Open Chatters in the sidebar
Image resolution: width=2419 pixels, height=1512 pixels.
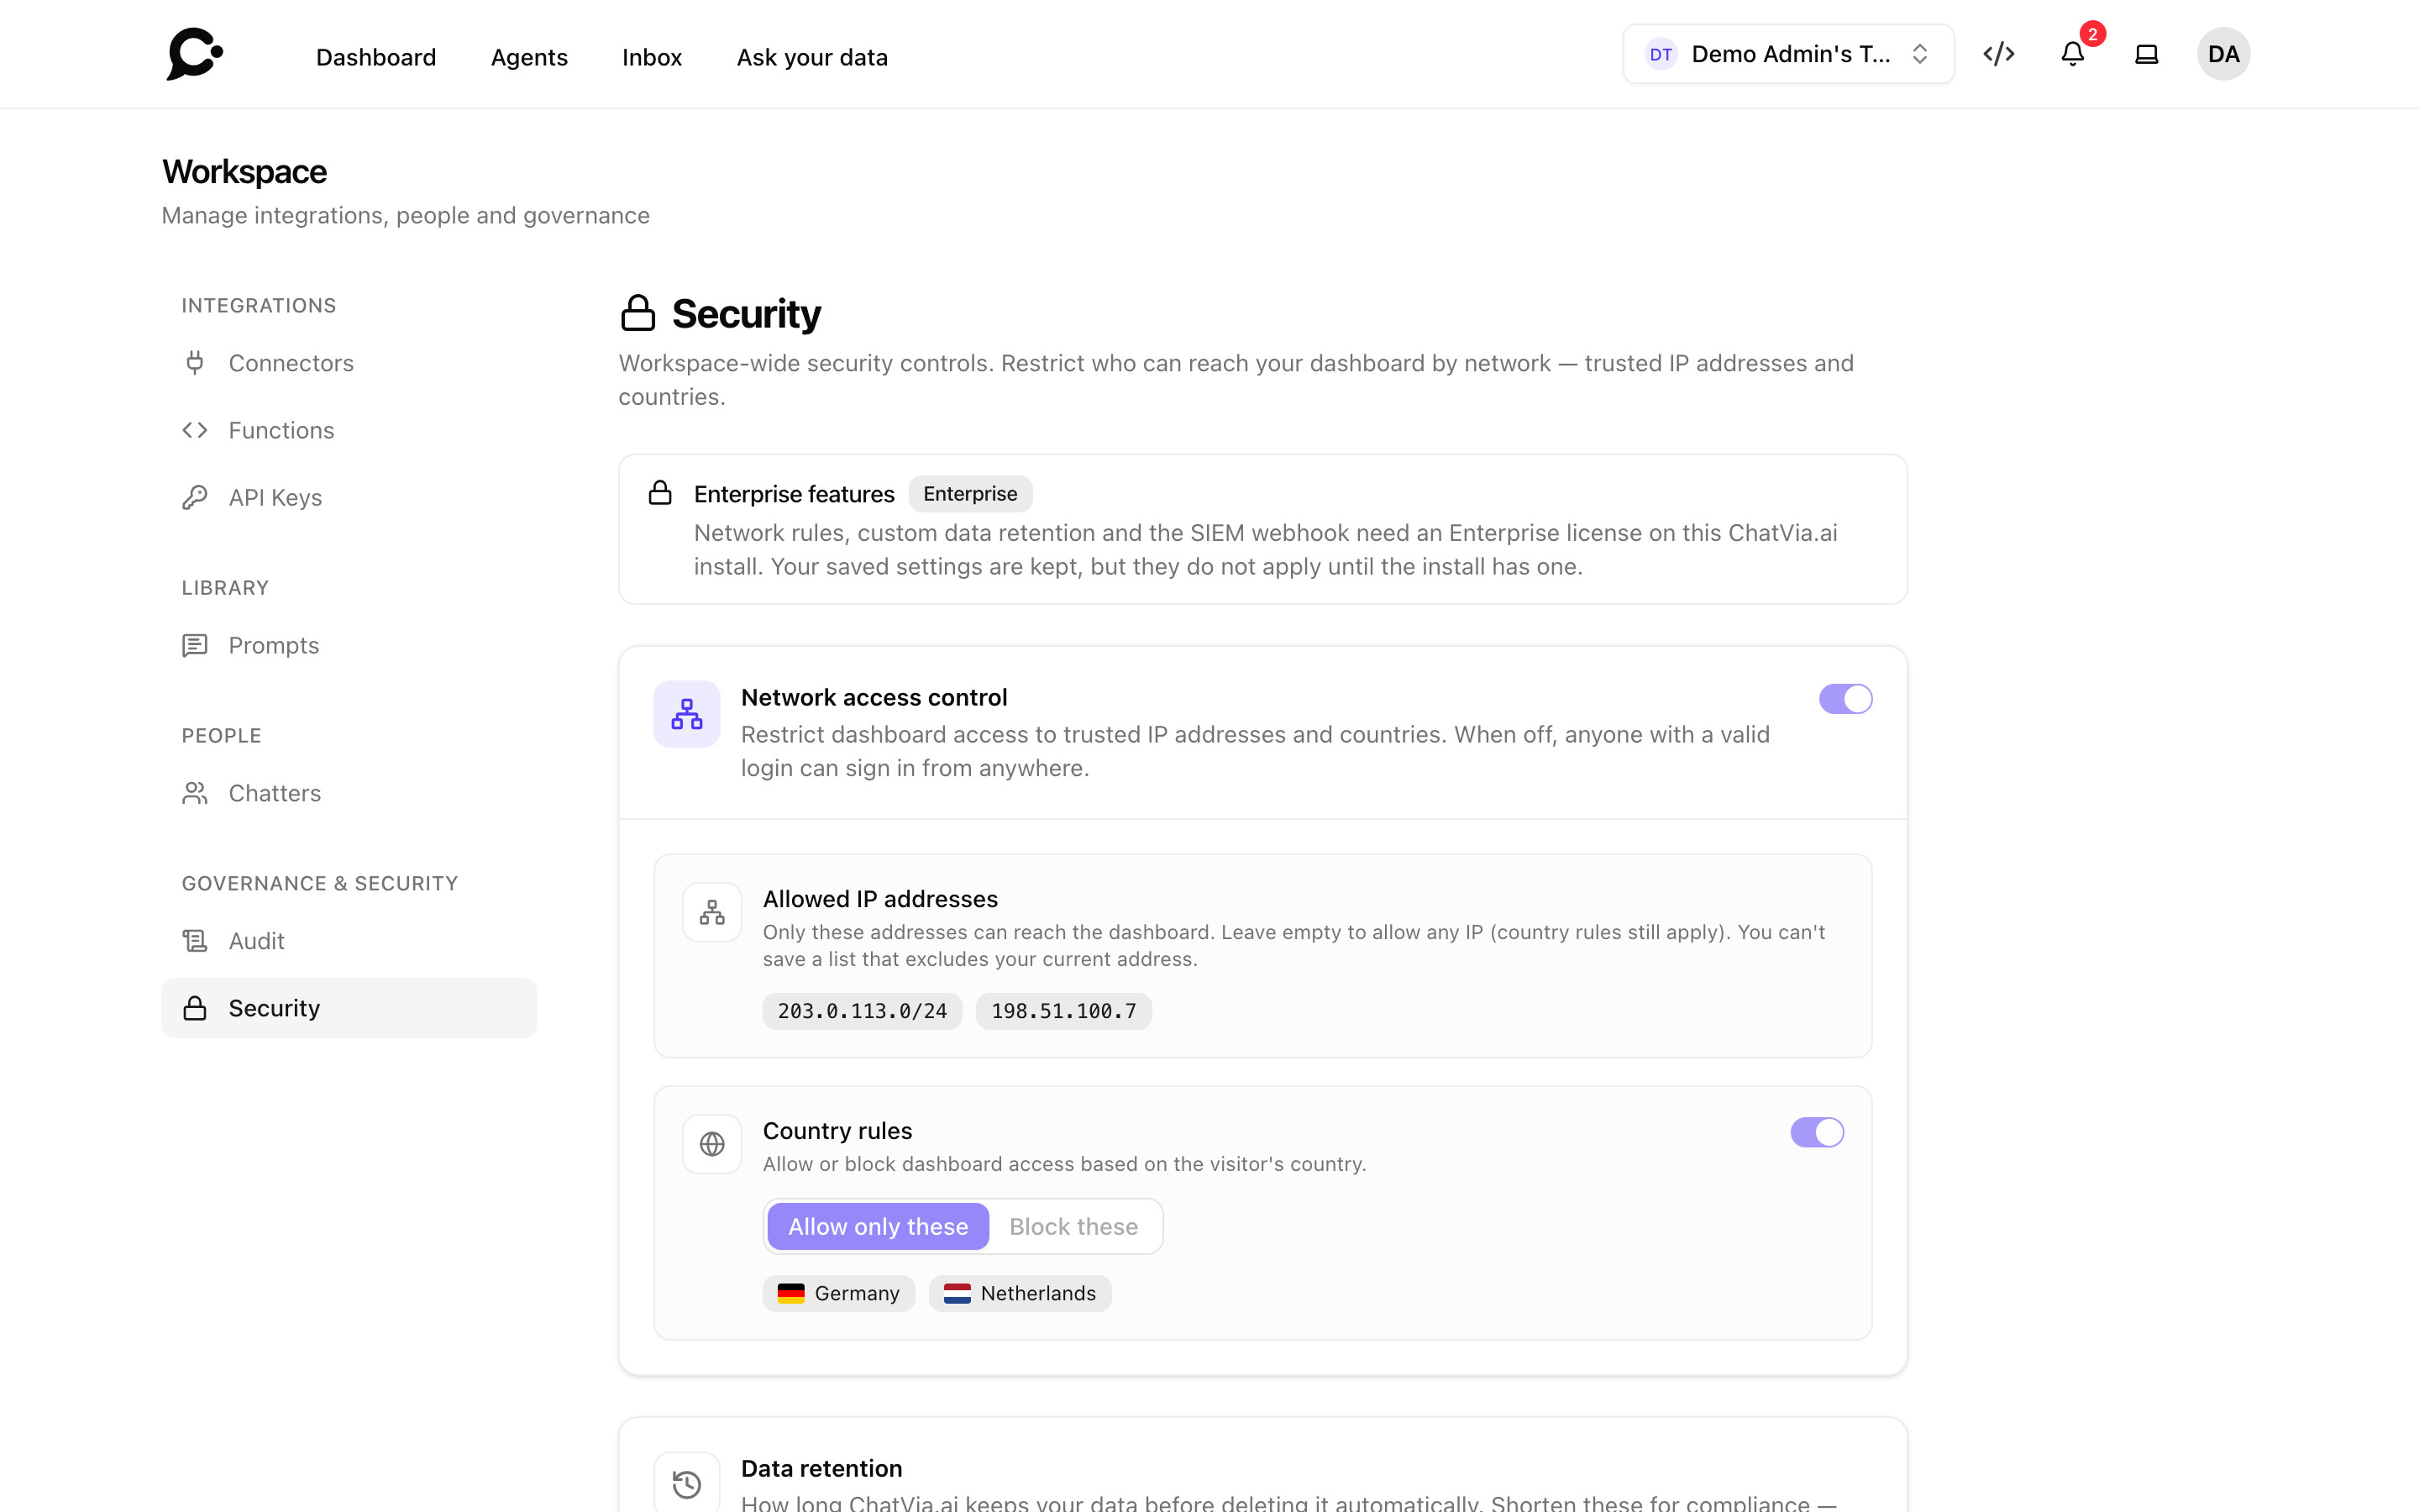tap(349, 793)
